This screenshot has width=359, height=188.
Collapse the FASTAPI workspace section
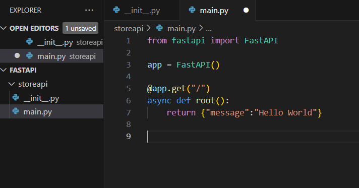pyautogui.click(x=4, y=70)
